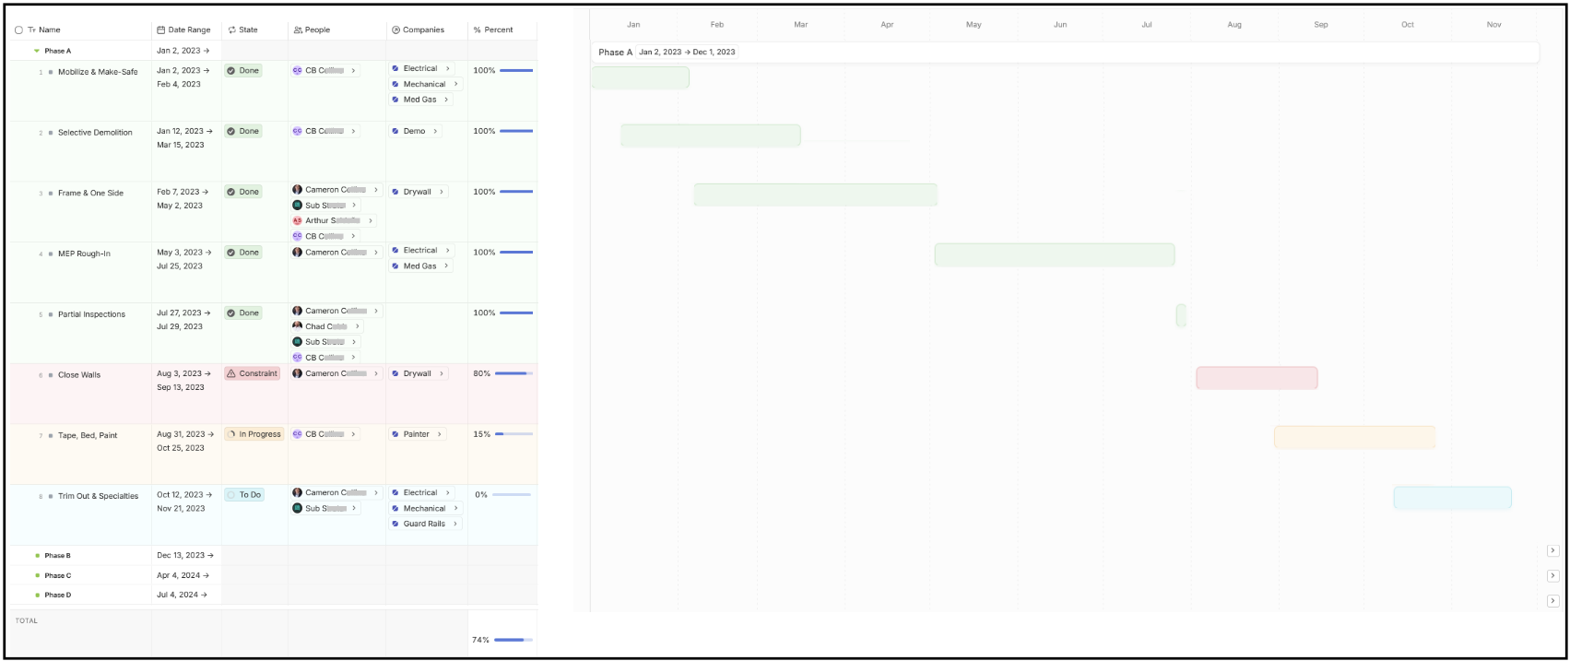Viewport: 1570px width, 661px height.
Task: Click the Done state of Mobilize & Make-Safe
Action: point(243,71)
